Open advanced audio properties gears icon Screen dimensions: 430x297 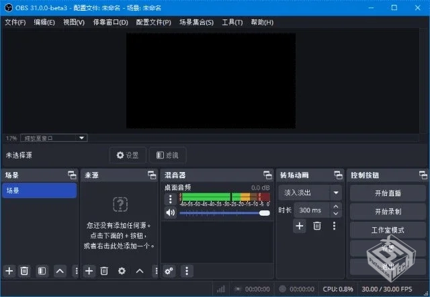[x=169, y=271]
